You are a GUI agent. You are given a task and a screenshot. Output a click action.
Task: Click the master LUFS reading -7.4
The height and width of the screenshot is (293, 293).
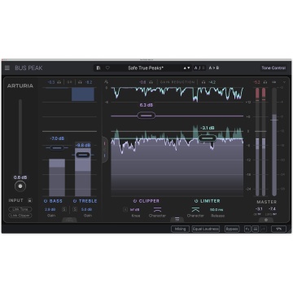[x=273, y=209]
